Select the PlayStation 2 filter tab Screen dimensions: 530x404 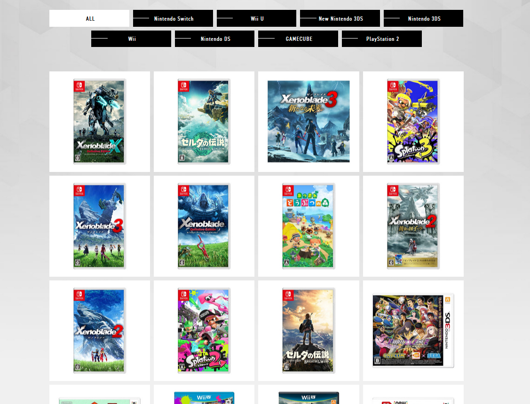point(382,39)
